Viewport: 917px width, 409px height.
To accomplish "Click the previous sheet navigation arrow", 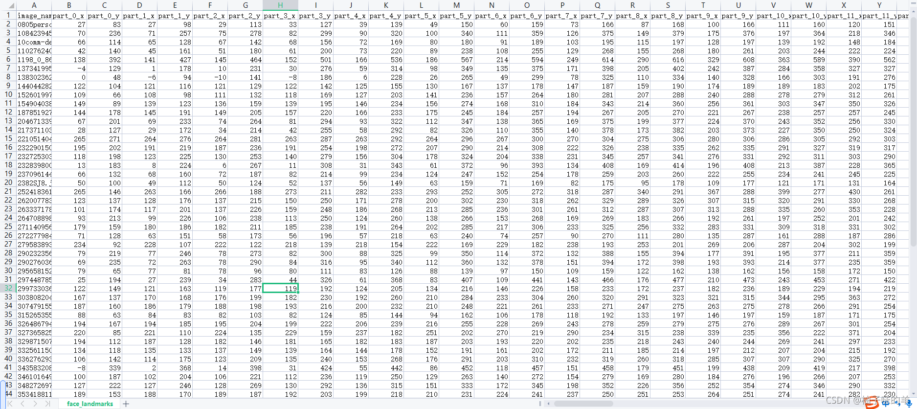I will (x=22, y=404).
